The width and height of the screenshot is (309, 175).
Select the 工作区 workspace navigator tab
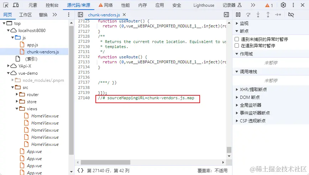tap(25, 15)
